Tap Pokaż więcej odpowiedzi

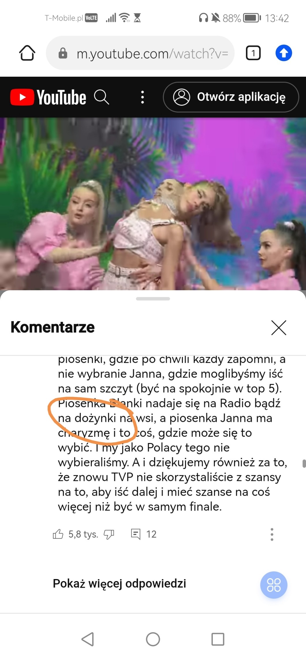click(x=120, y=583)
